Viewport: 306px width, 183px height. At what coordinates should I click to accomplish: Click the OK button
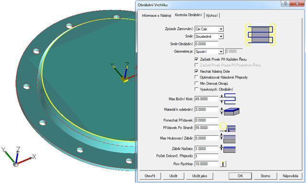[240, 176]
